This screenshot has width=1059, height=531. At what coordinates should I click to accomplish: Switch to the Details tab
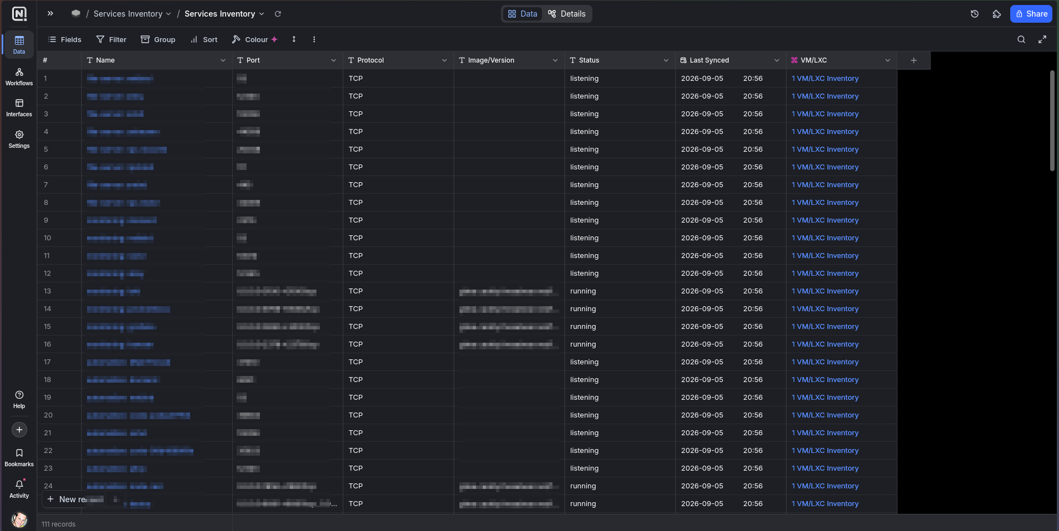(x=566, y=14)
